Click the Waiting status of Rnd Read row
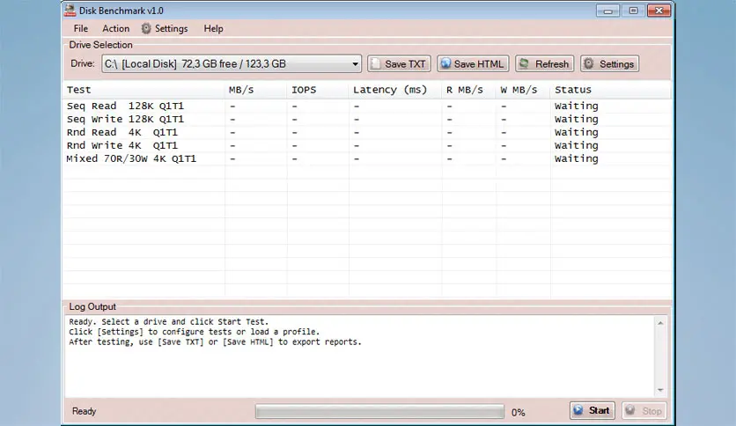 [x=577, y=132]
